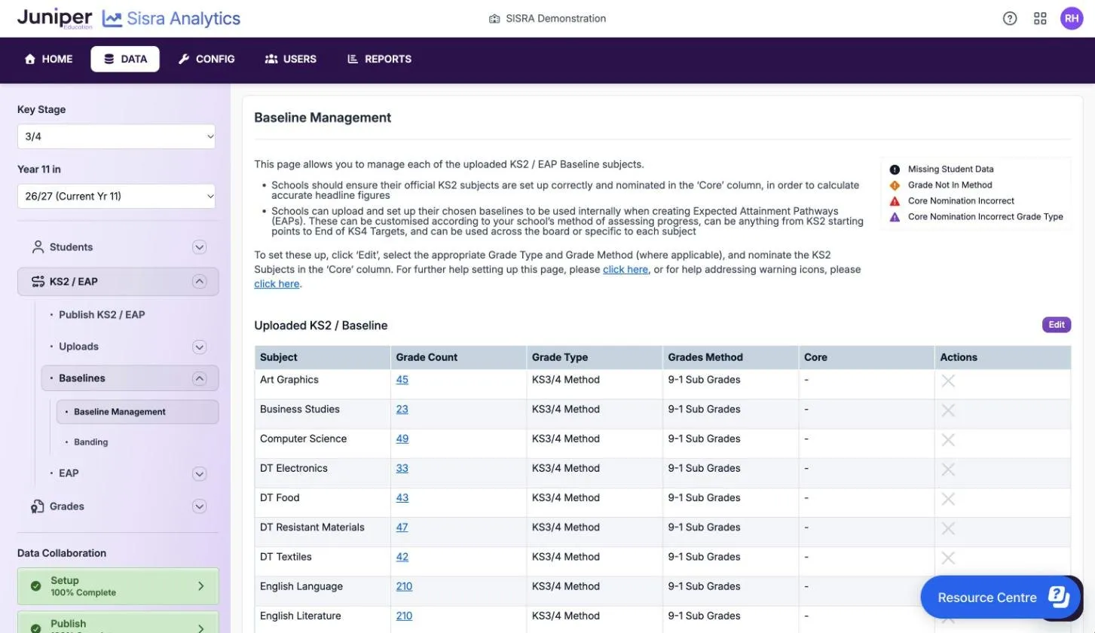Expand the Uploads submenu chevron
Image resolution: width=1095 pixels, height=633 pixels.
click(199, 347)
